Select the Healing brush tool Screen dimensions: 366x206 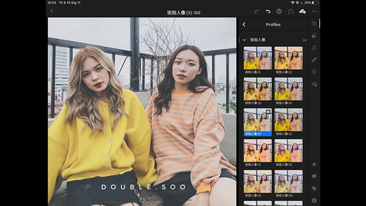tap(314, 60)
